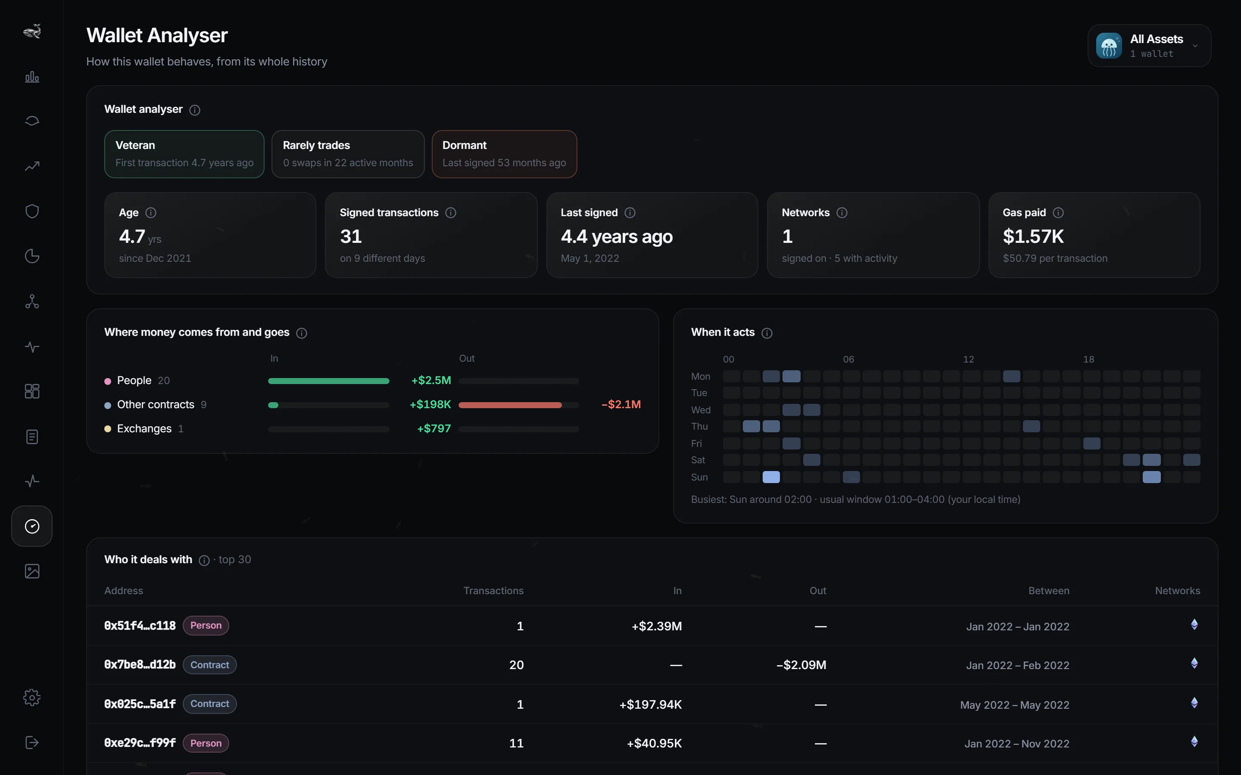
Task: Open the bar chart sidebar icon
Action: (x=32, y=77)
